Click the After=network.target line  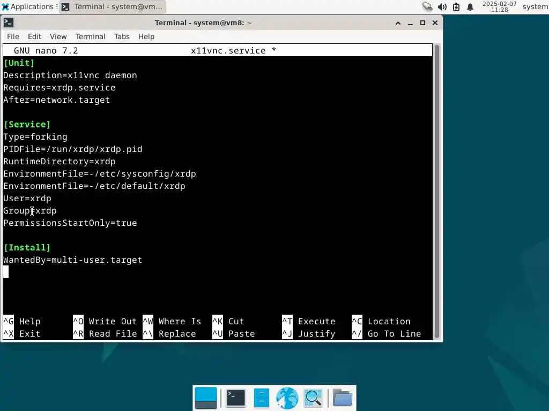pos(56,100)
